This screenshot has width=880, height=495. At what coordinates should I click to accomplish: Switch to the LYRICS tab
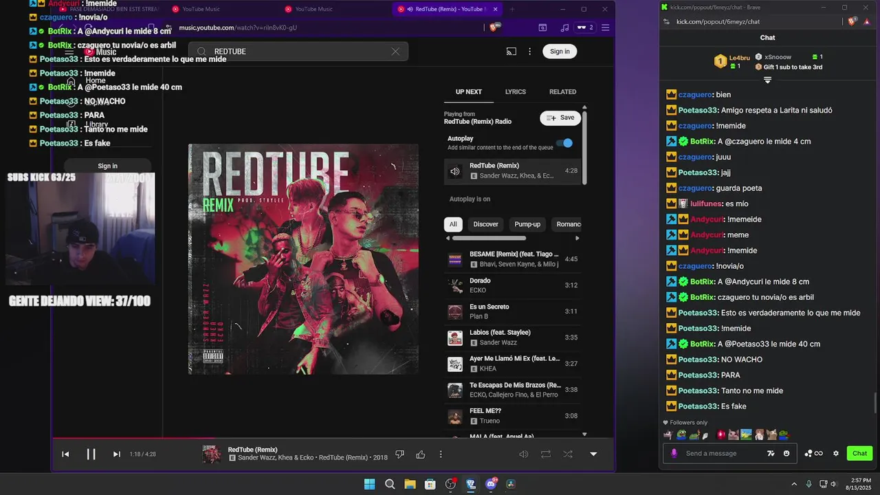pyautogui.click(x=516, y=91)
